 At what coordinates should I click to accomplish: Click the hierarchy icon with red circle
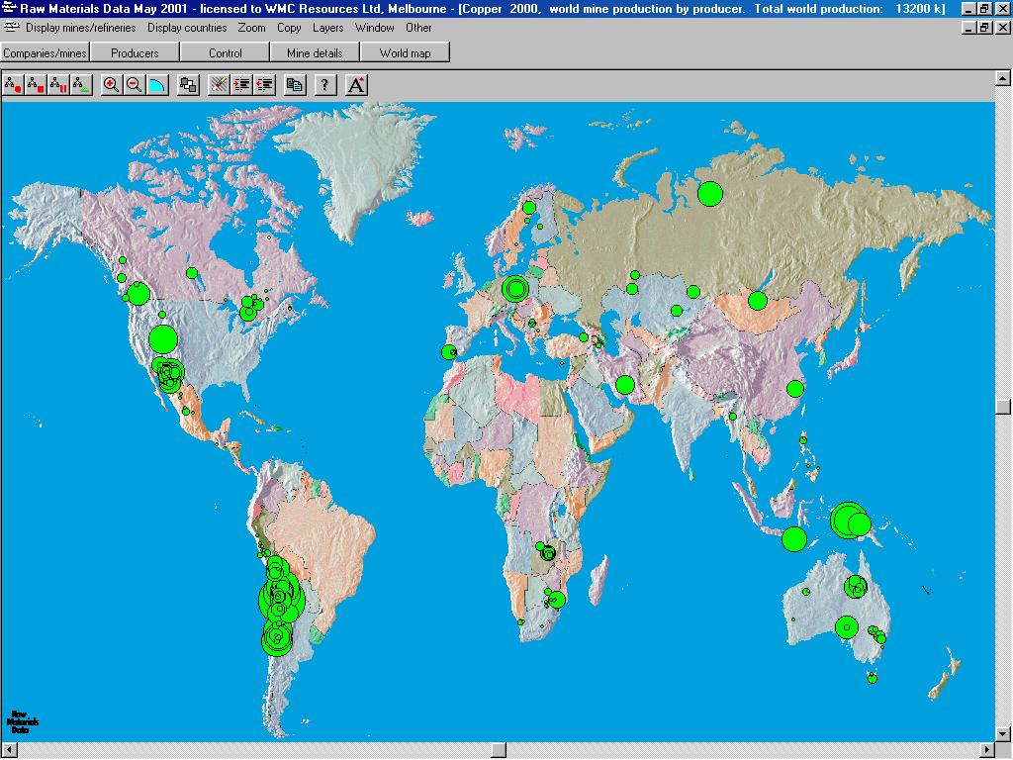coord(14,85)
